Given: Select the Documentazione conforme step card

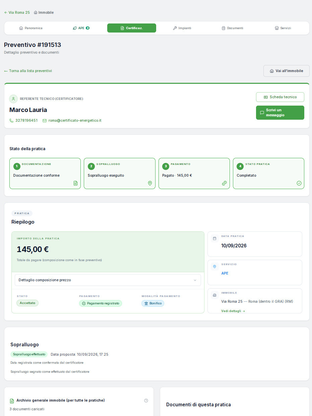Looking at the screenshot, I should (45, 174).
